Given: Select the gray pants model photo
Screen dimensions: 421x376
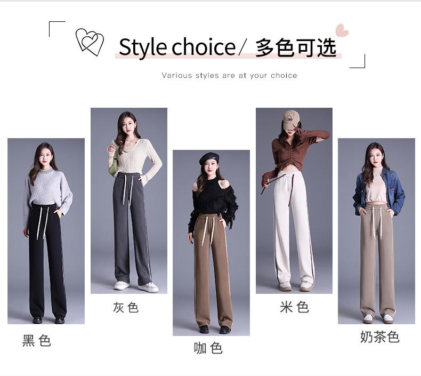Looking at the screenshot, I should pos(129,201).
